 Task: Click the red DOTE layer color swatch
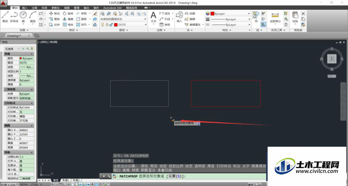116,25
